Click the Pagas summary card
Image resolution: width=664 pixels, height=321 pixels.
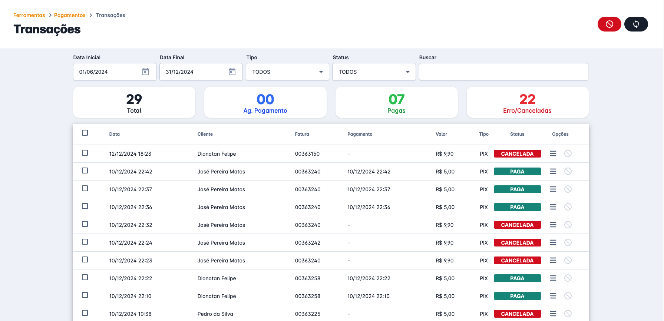(396, 103)
